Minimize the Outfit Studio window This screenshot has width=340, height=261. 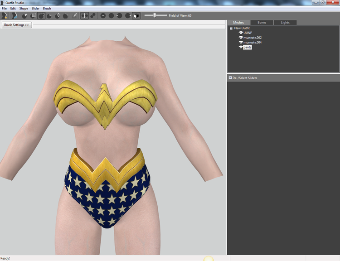[316, 2]
